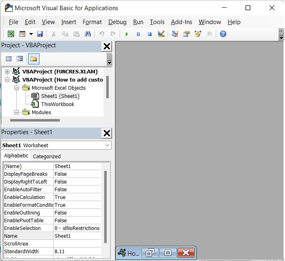This screenshot has width=285, height=261.
Task: Close the minimized Ho... code window
Action: coord(186,253)
